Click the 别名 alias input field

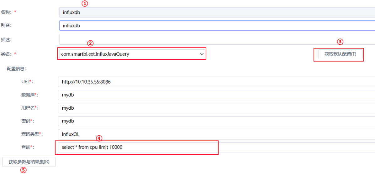point(217,26)
